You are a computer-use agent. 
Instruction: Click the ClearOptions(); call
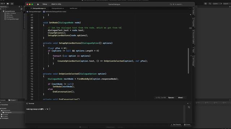tap(57, 33)
